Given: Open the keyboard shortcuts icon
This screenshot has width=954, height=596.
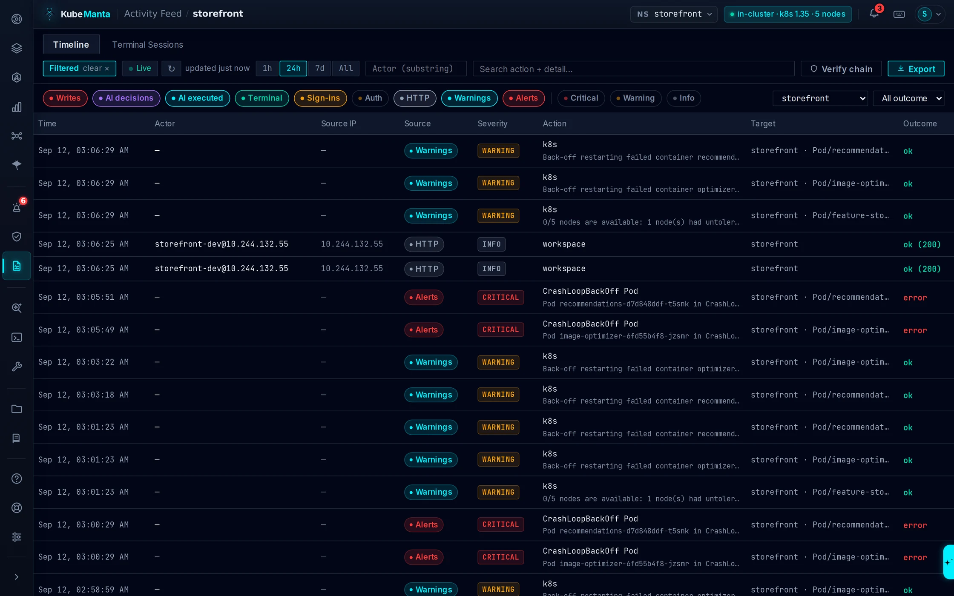Looking at the screenshot, I should coord(899,14).
